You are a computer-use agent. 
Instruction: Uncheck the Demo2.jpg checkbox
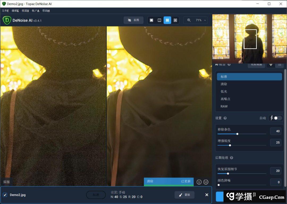coord(5,195)
